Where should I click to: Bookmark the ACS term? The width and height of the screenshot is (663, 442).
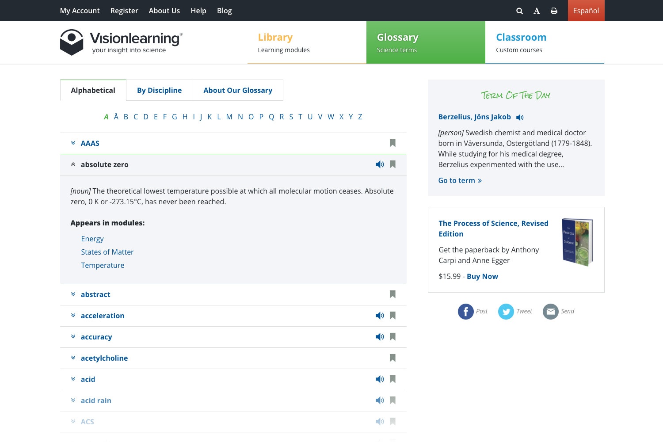(392, 422)
